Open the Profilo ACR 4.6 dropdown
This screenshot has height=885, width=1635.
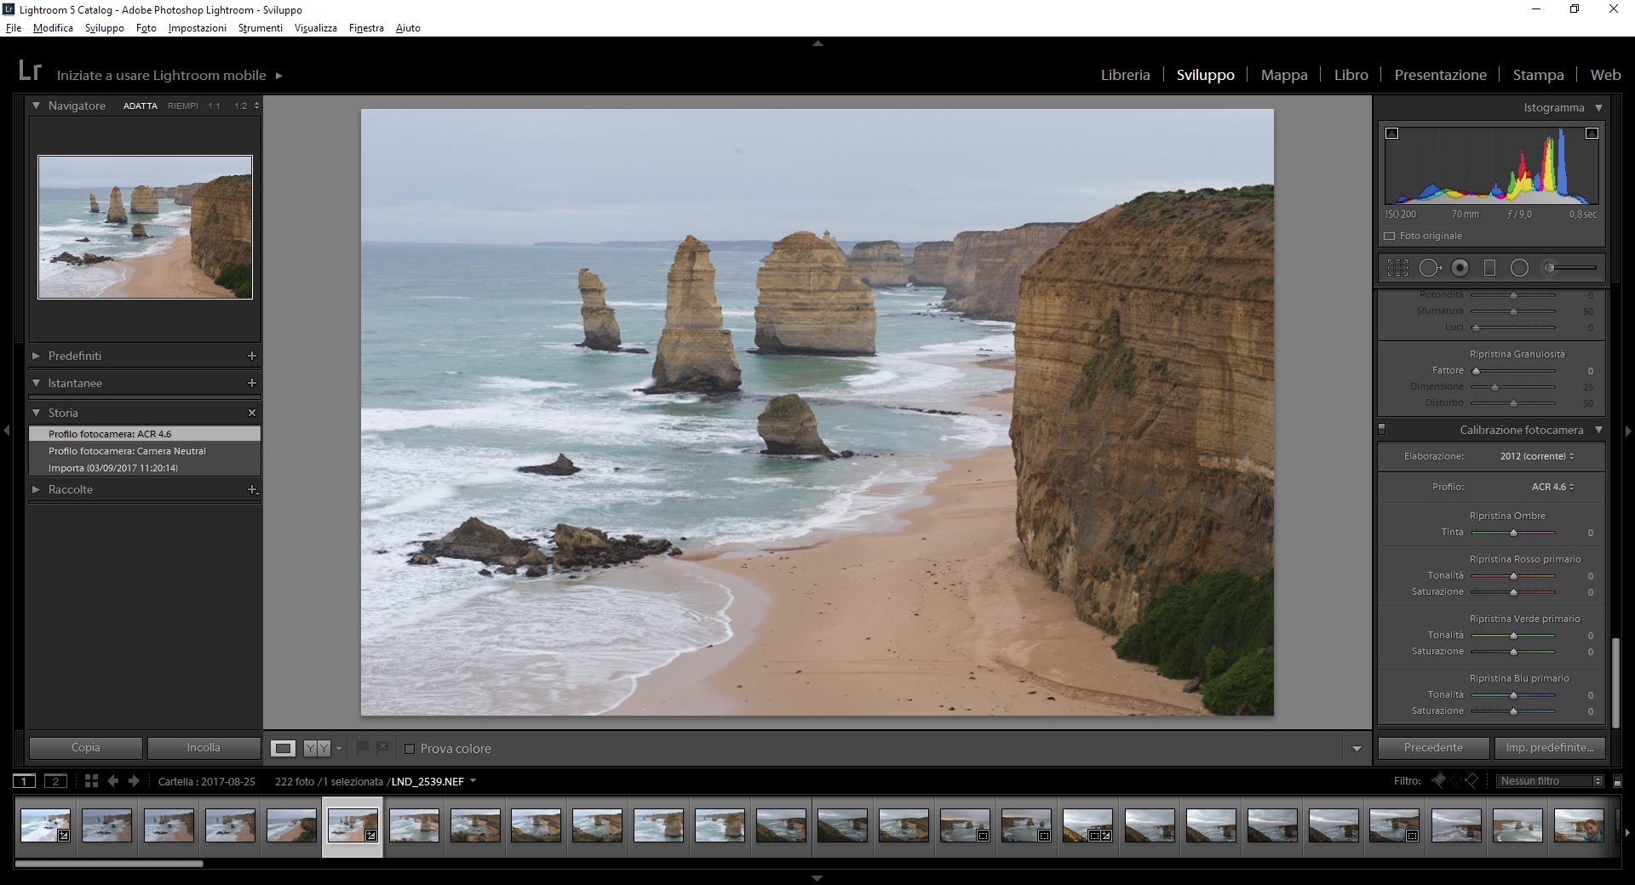(1552, 487)
